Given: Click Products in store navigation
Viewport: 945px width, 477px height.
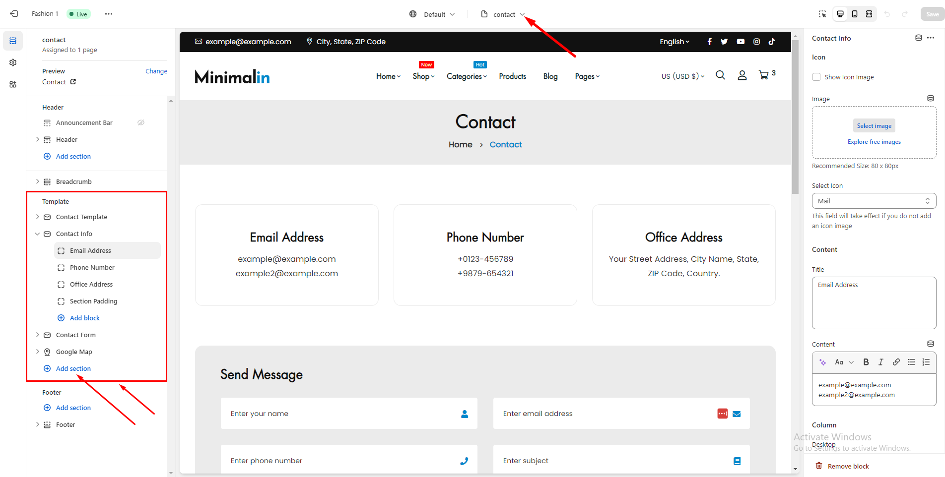Looking at the screenshot, I should click(x=512, y=76).
